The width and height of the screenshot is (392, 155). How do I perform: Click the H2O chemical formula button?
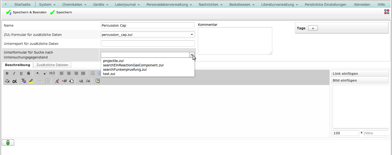[x=52, y=73]
